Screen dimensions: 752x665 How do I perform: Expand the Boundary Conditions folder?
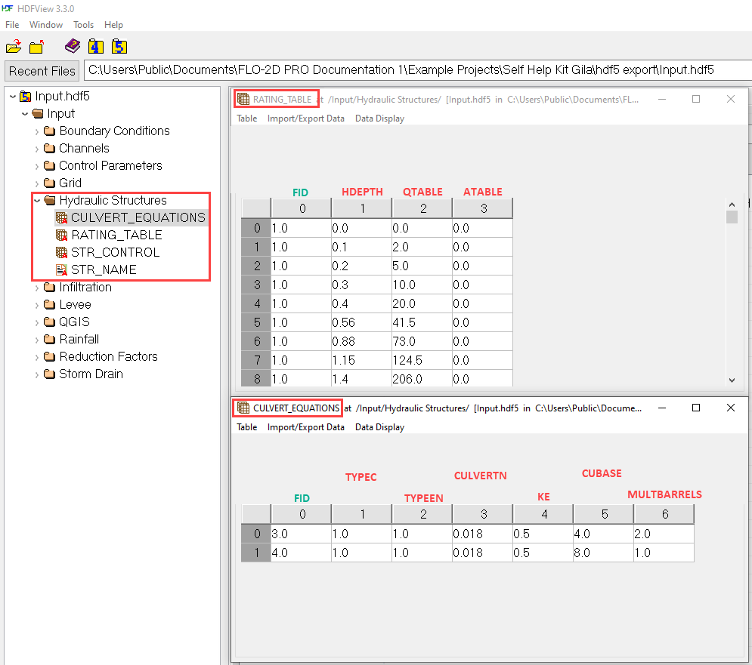tap(37, 131)
